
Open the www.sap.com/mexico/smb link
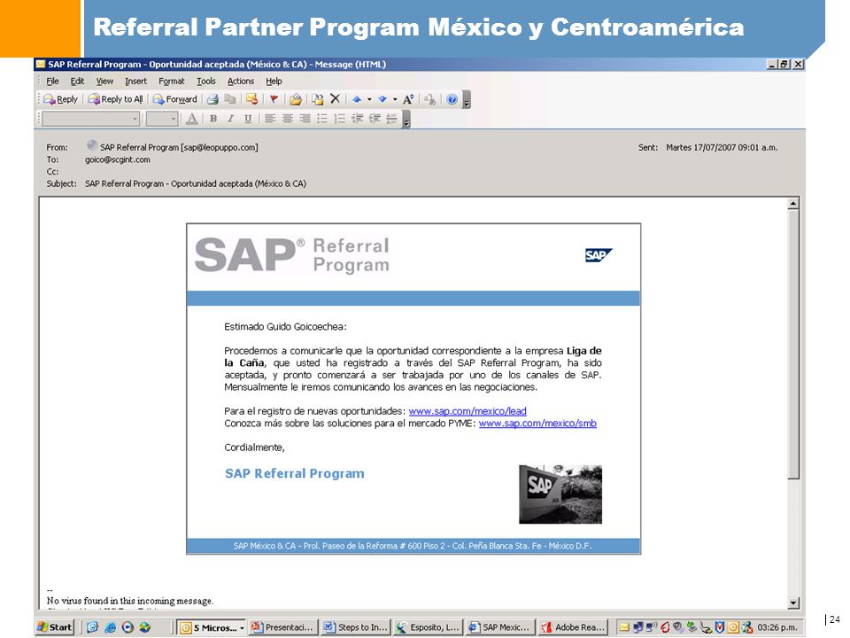pyautogui.click(x=537, y=424)
